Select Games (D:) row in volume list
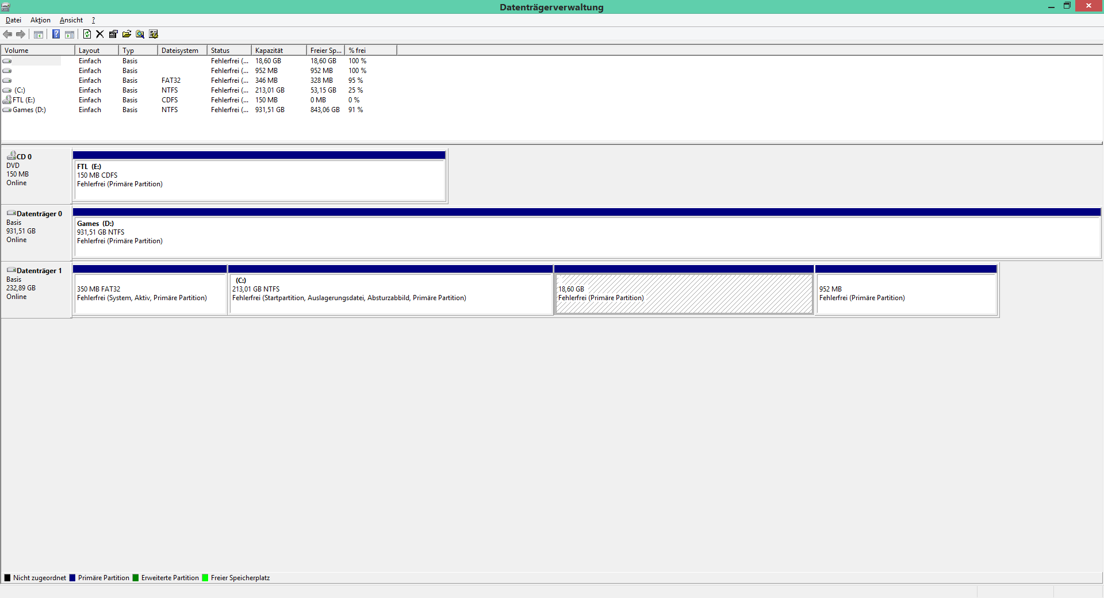 pos(29,110)
